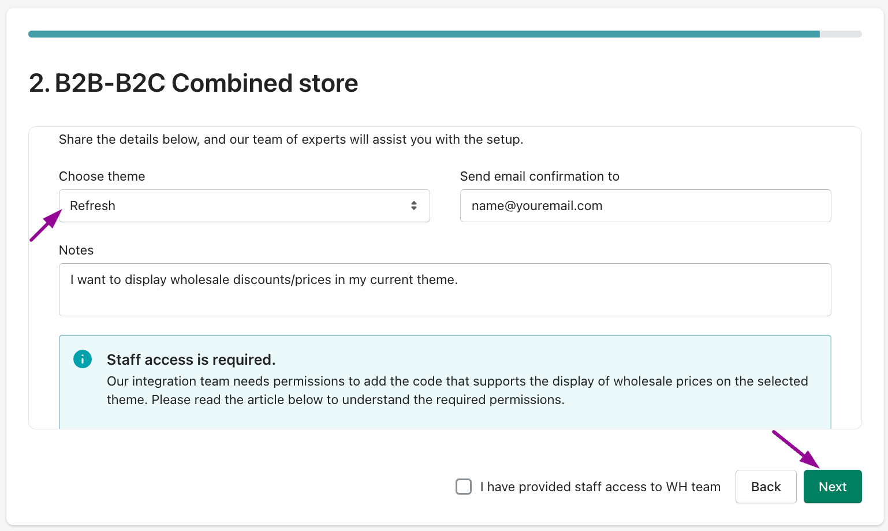Click the teal info icon in banner
This screenshot has width=888, height=531.
click(83, 359)
